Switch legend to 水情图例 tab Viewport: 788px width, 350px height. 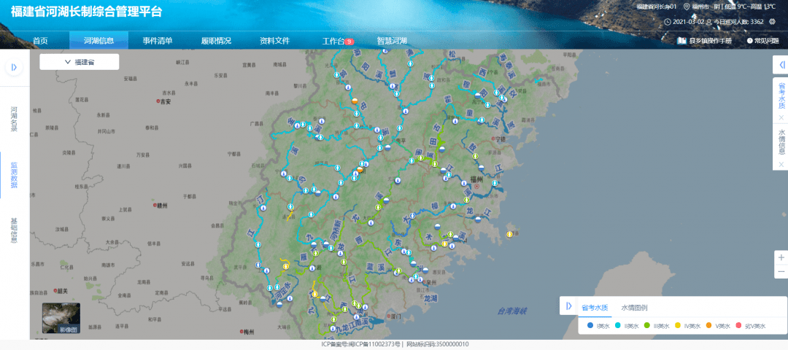pos(634,308)
